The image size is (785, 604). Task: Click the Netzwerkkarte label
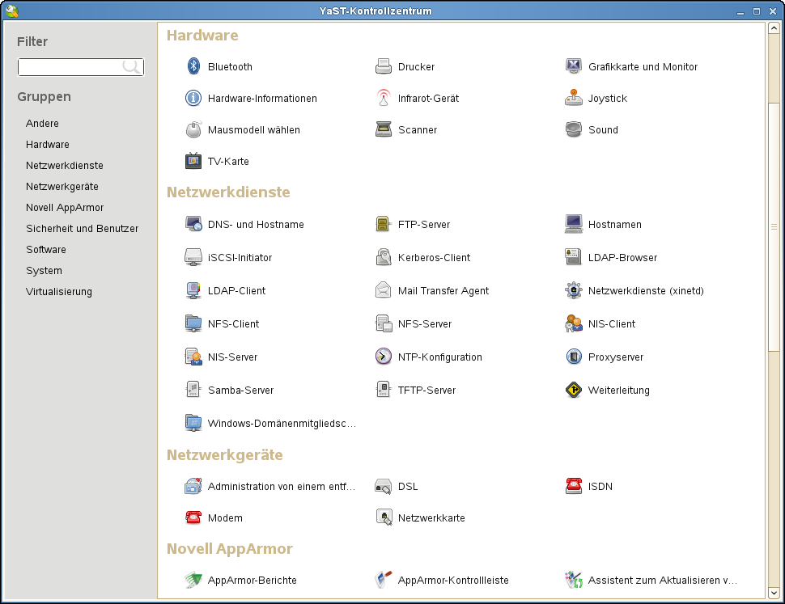click(431, 518)
